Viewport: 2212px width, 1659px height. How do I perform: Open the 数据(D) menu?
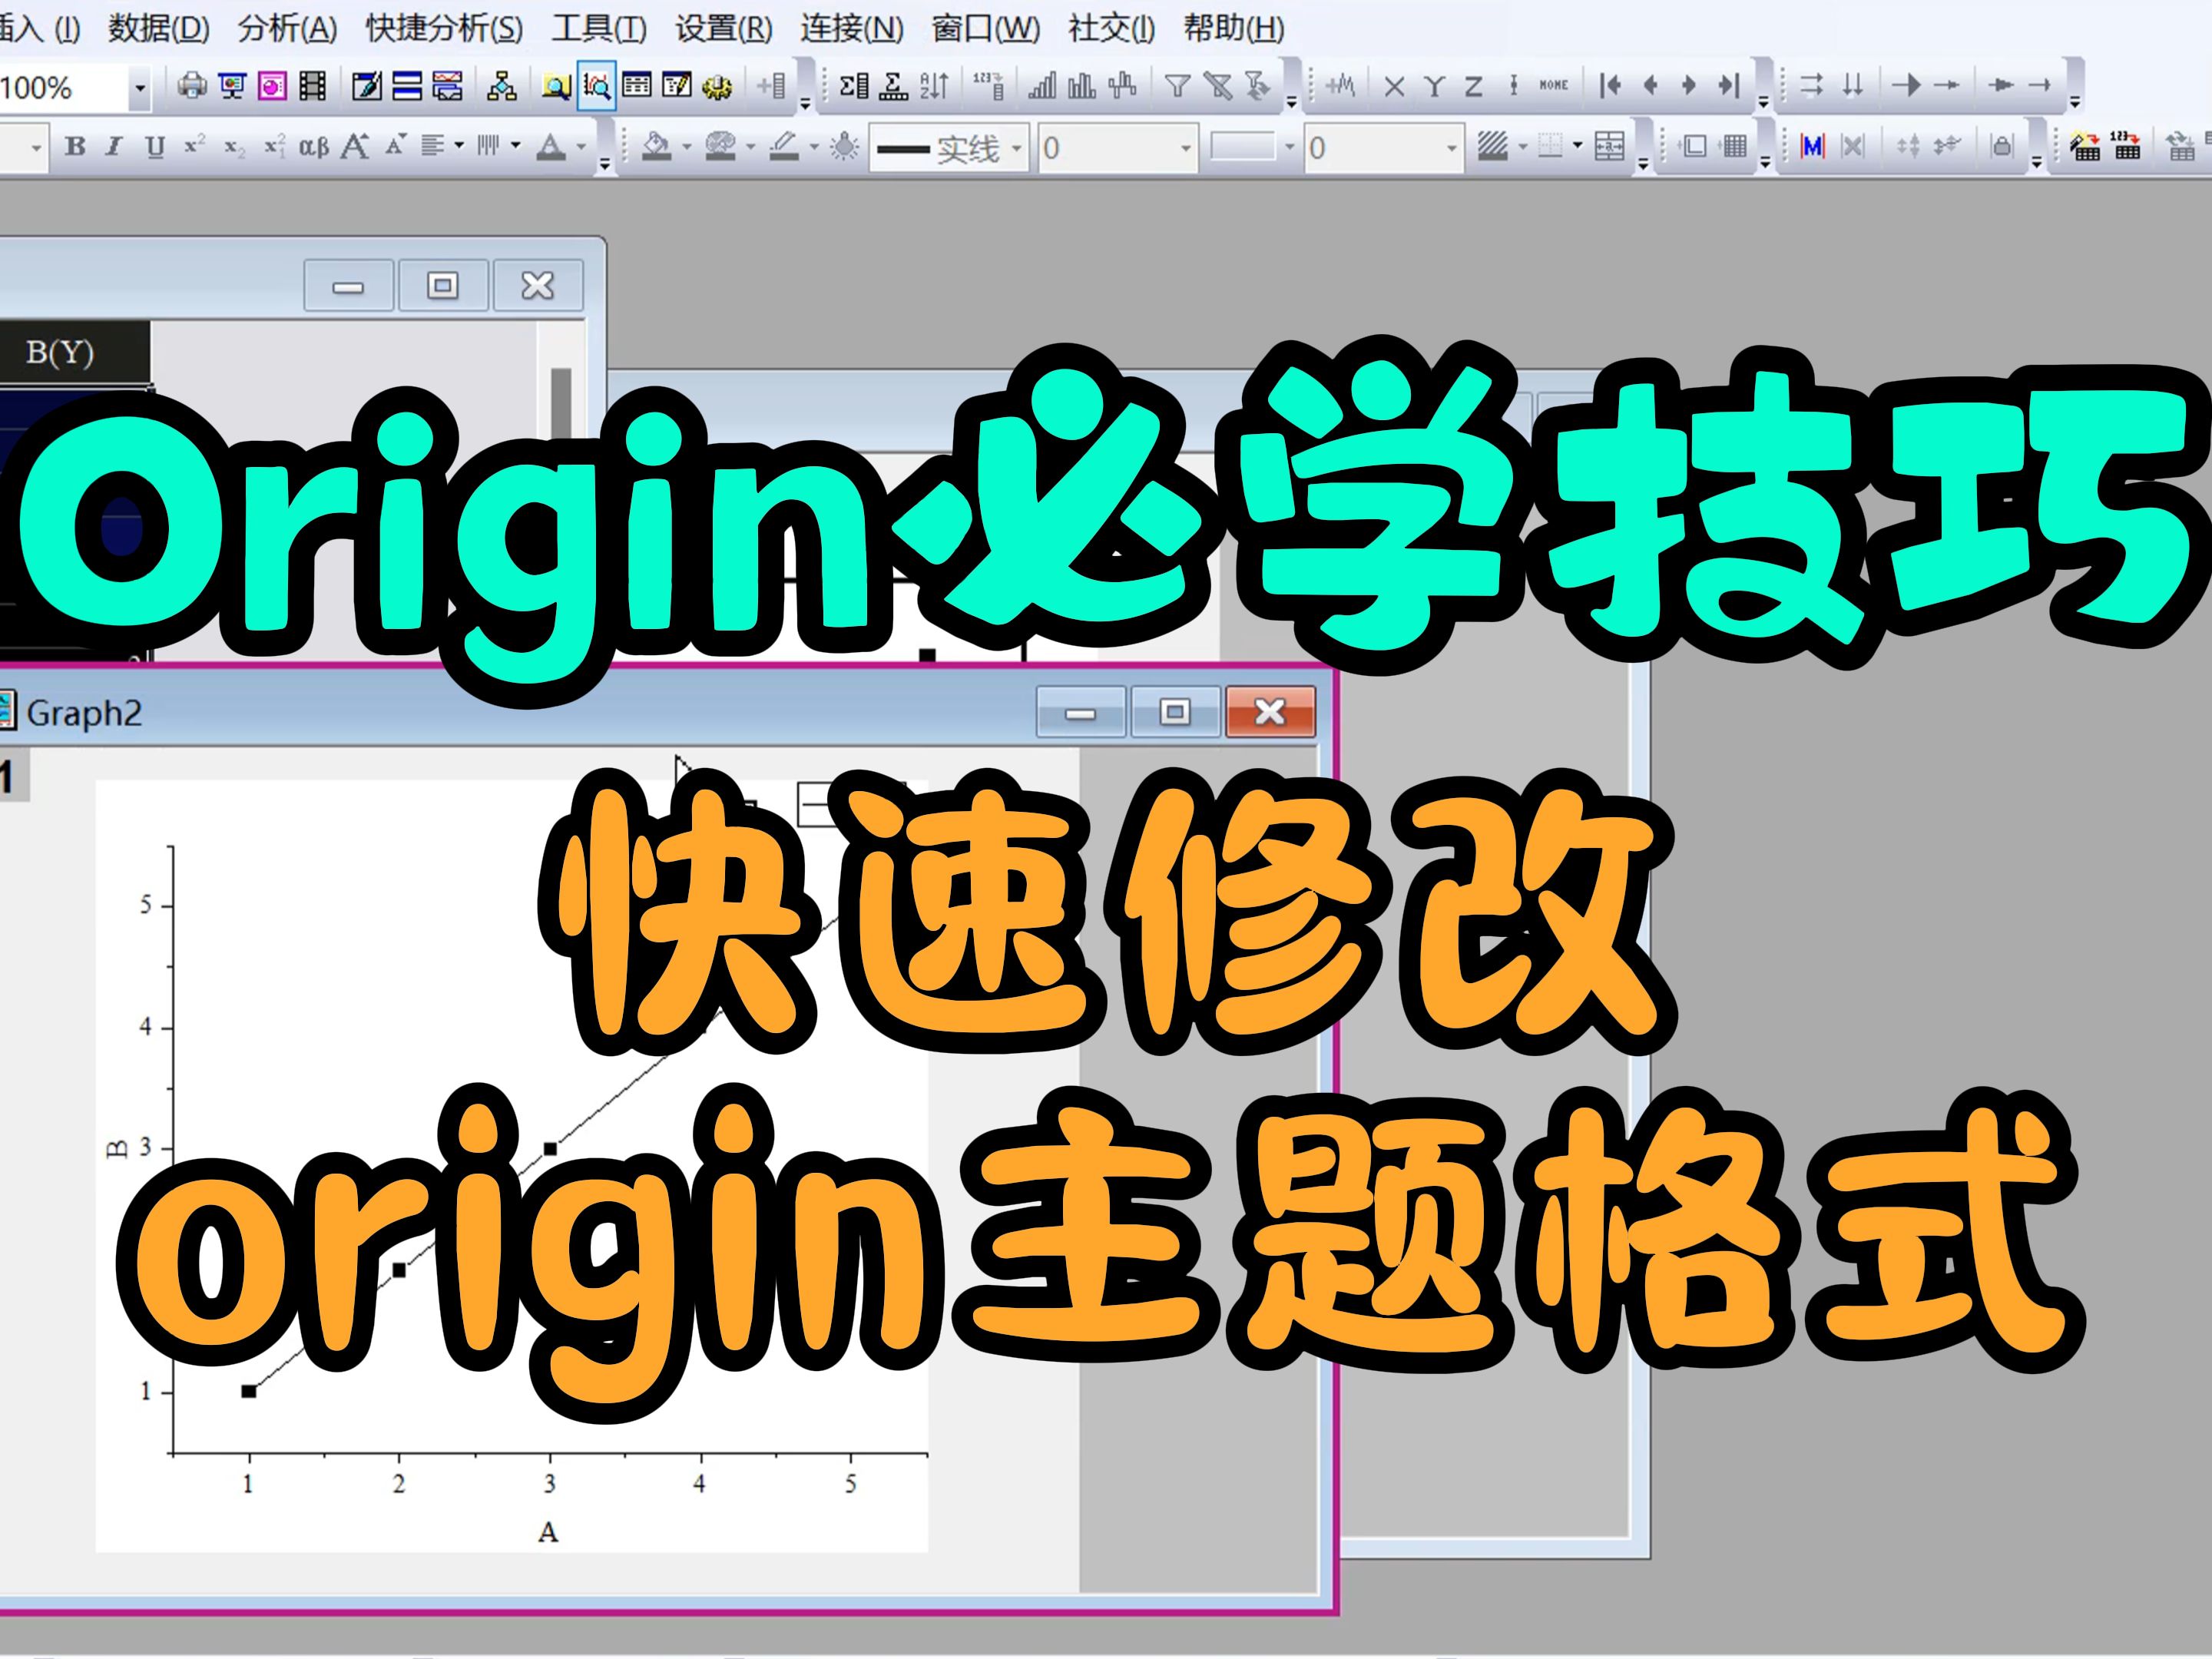coord(159,28)
